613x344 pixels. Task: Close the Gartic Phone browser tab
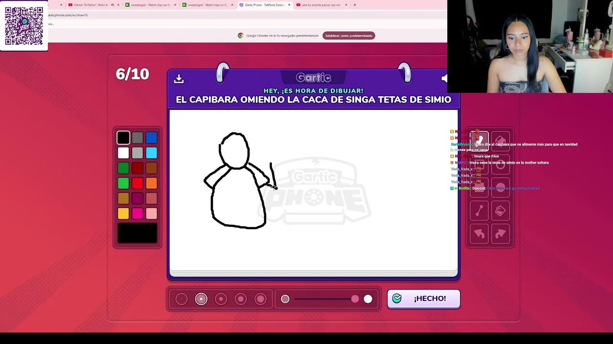(289, 5)
